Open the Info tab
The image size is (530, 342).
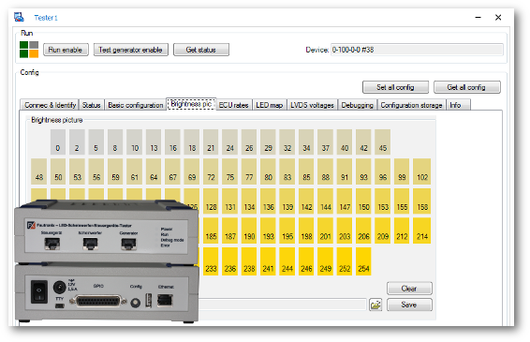coord(458,105)
